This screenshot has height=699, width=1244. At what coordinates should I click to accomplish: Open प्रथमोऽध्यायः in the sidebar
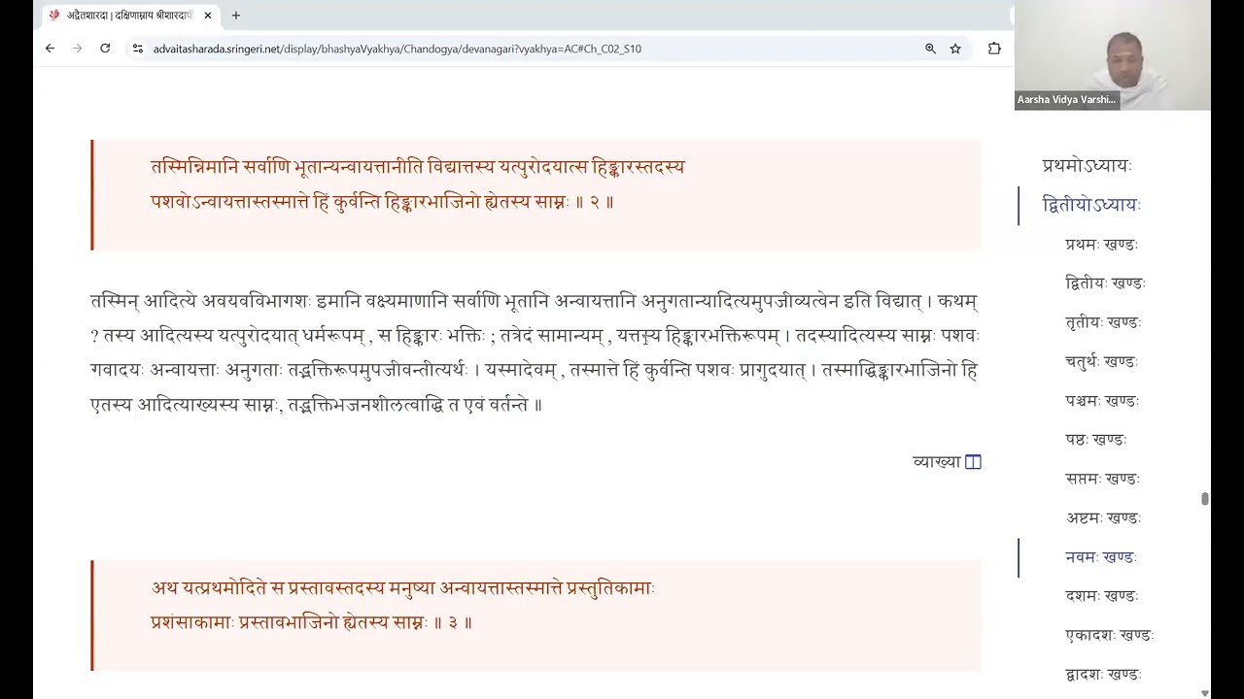(1087, 166)
